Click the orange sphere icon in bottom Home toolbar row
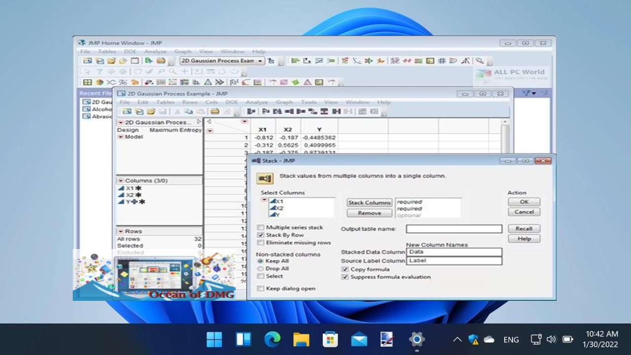 point(100,82)
